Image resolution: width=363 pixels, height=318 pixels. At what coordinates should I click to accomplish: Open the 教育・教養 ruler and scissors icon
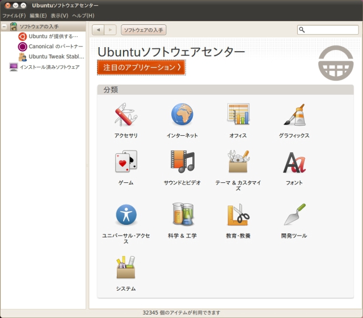click(x=238, y=215)
